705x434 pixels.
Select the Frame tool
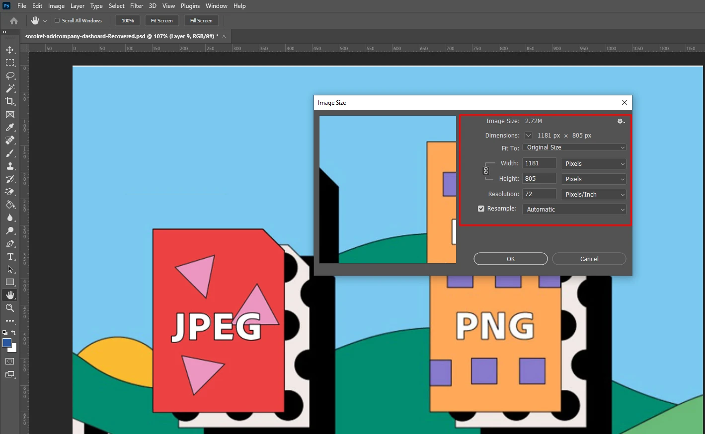[10, 114]
